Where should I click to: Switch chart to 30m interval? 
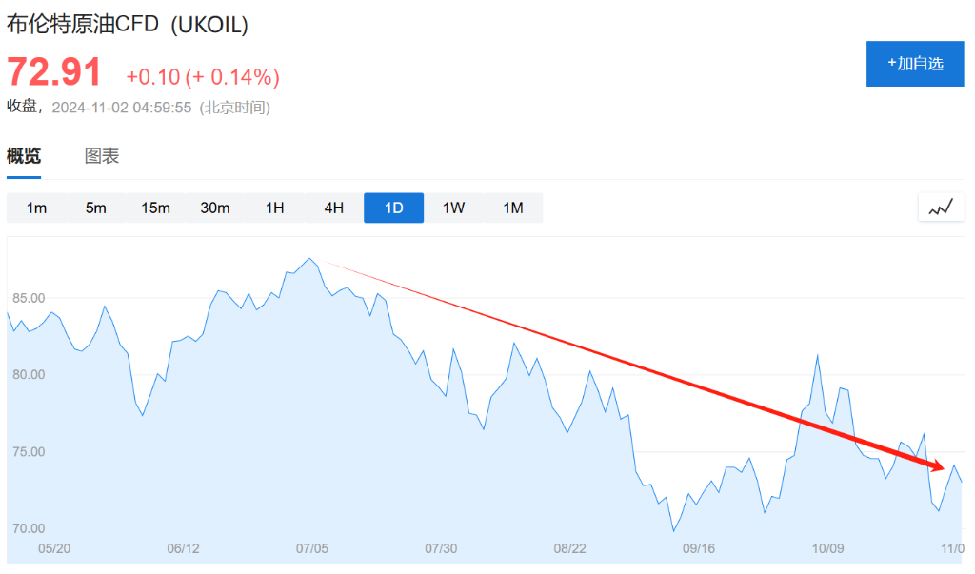(x=215, y=208)
